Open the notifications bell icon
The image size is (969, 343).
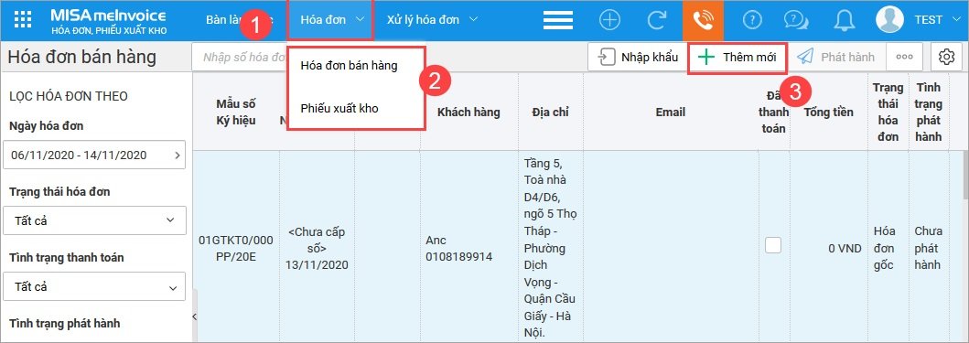pyautogui.click(x=844, y=20)
